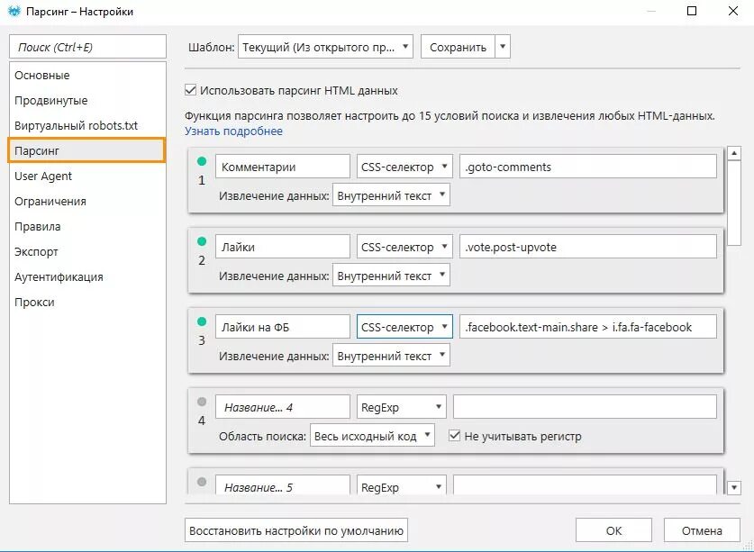Open the Основные settings section
Image resolution: width=754 pixels, height=552 pixels.
41,76
